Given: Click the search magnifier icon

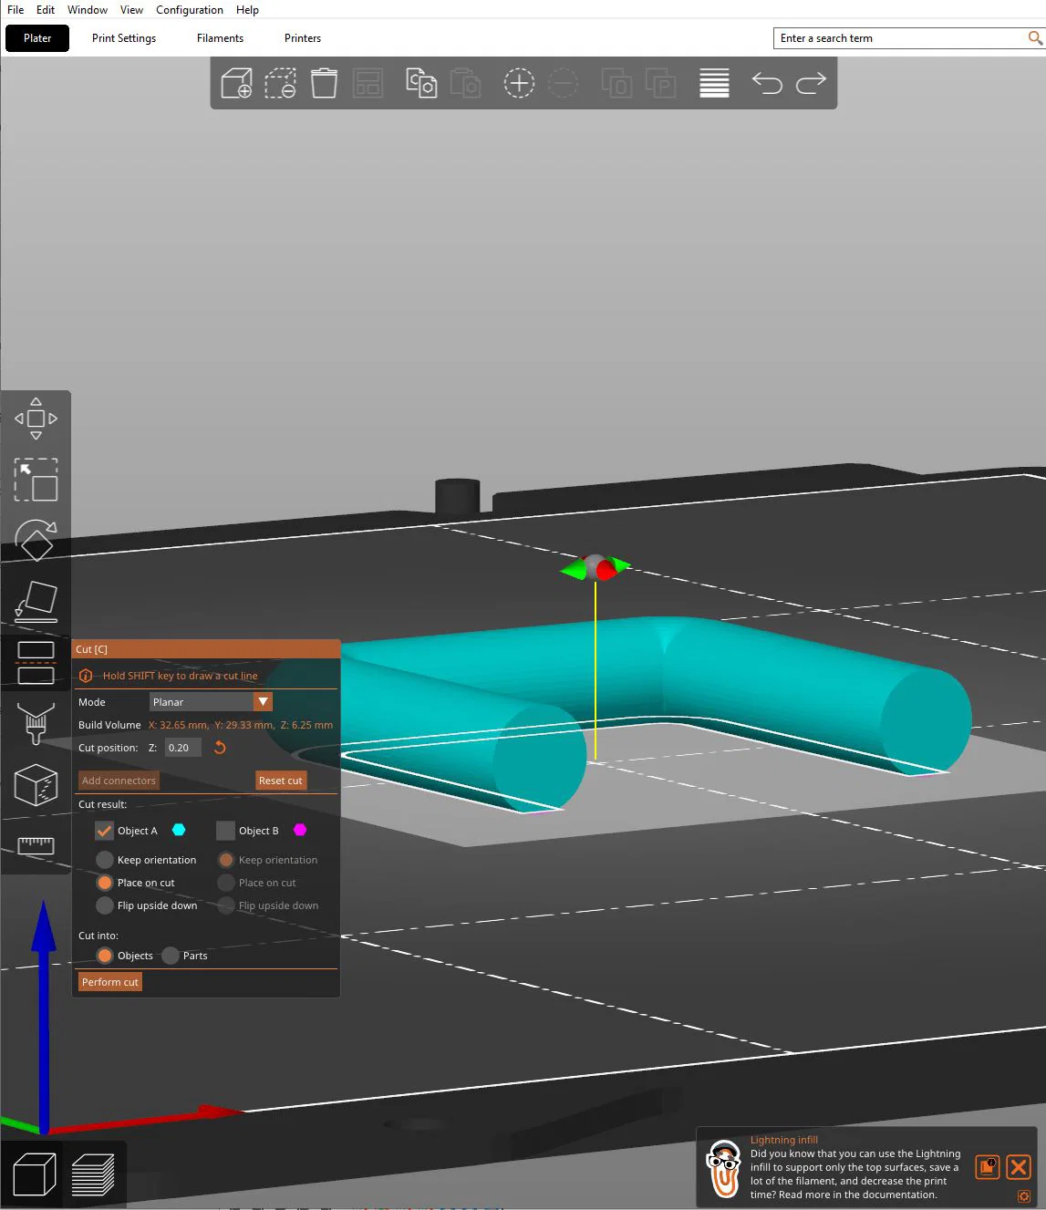Looking at the screenshot, I should point(1035,38).
